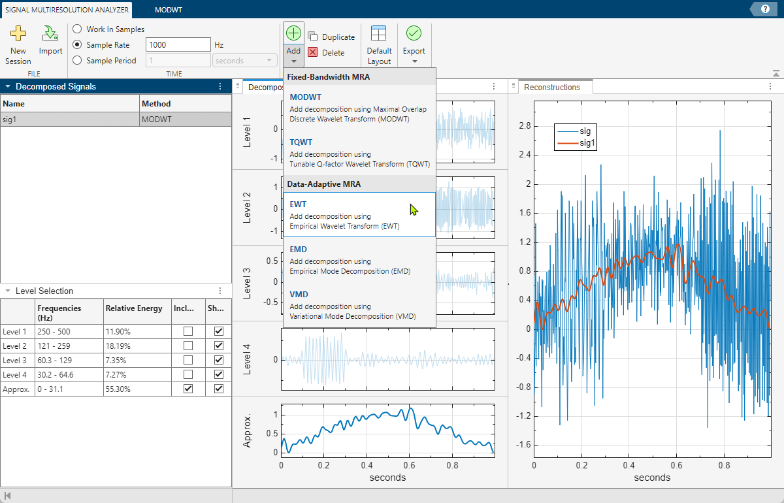Viewport: 784px width, 503px height.
Task: Open the Reconstructions panel options menu
Action: point(770,86)
